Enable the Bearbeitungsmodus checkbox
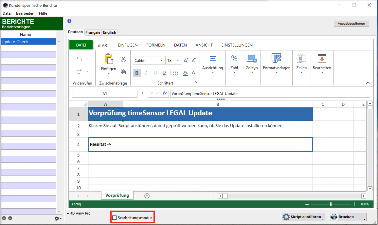Image resolution: width=378 pixels, height=225 pixels. (115, 218)
